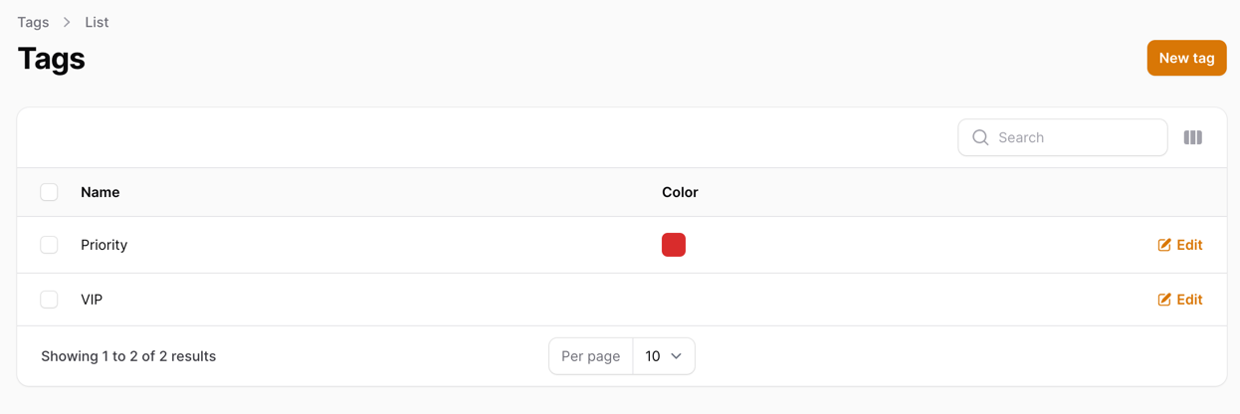Check the Priority row checkbox
The height and width of the screenshot is (414, 1240).
coord(49,245)
